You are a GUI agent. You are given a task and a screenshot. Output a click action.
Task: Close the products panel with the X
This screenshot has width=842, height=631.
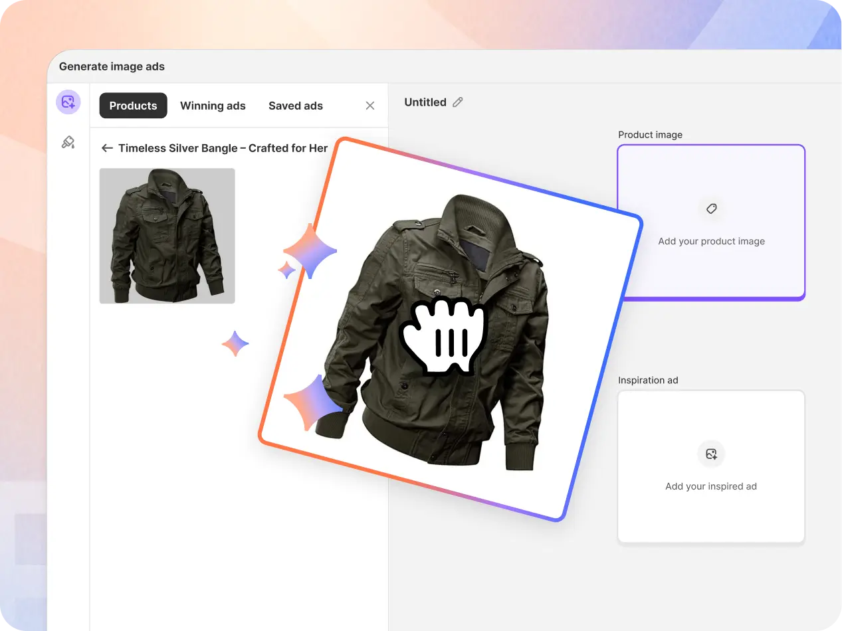coord(370,106)
